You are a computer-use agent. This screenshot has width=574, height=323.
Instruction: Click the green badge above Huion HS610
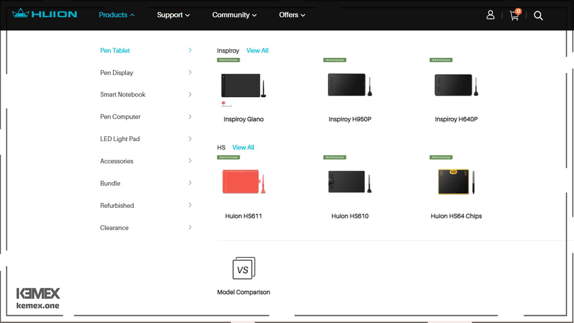click(x=335, y=157)
